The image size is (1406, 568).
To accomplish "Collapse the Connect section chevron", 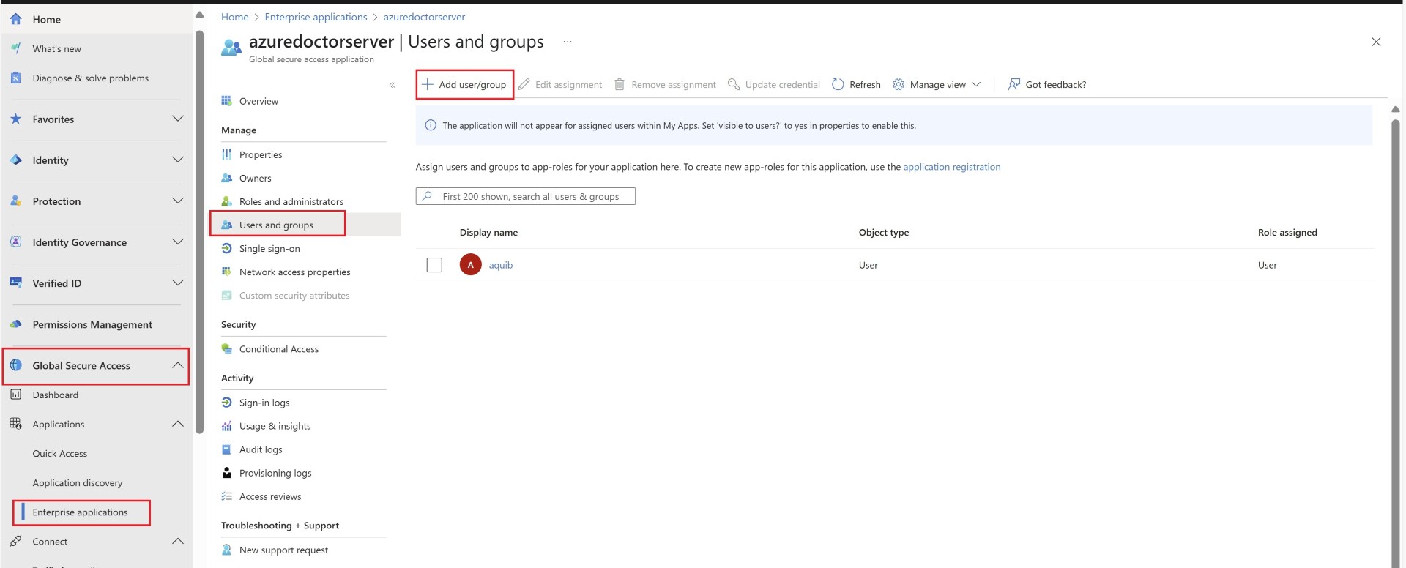I will [x=177, y=541].
